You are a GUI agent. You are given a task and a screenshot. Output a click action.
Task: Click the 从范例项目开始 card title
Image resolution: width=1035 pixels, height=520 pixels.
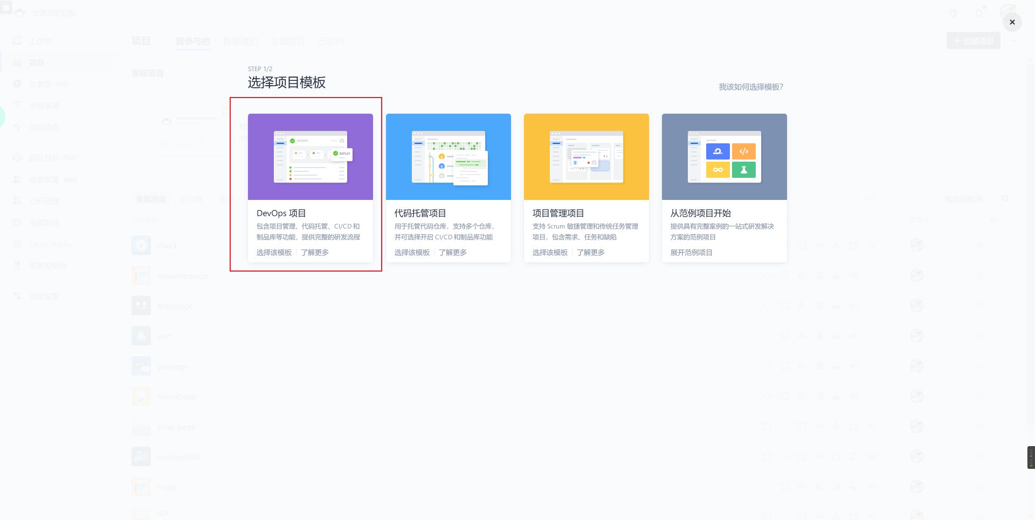coord(700,213)
